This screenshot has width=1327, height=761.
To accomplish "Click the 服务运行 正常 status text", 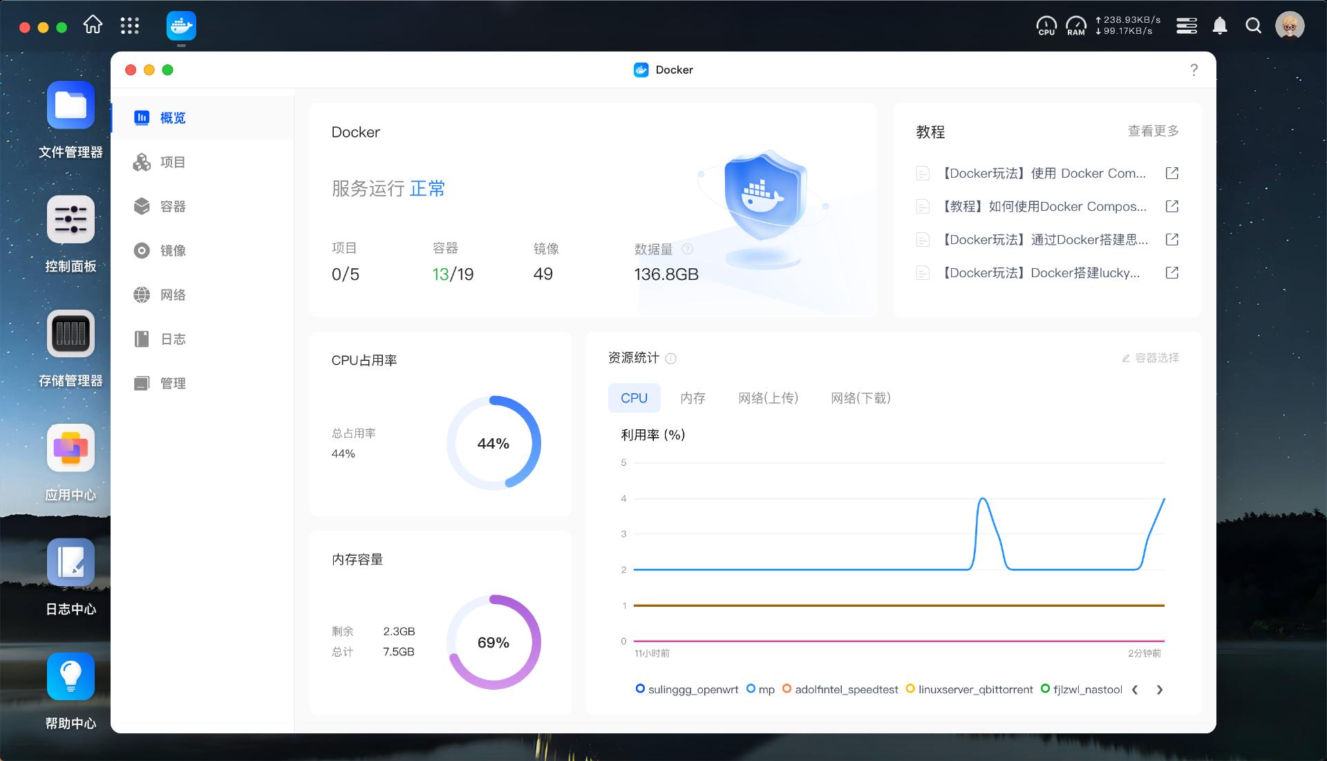I will point(388,189).
